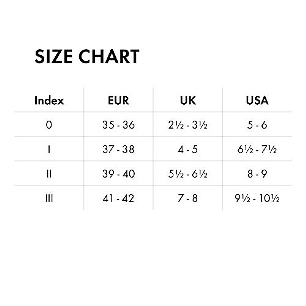
Task: Click the SIZE CHART title
Action: [87, 56]
